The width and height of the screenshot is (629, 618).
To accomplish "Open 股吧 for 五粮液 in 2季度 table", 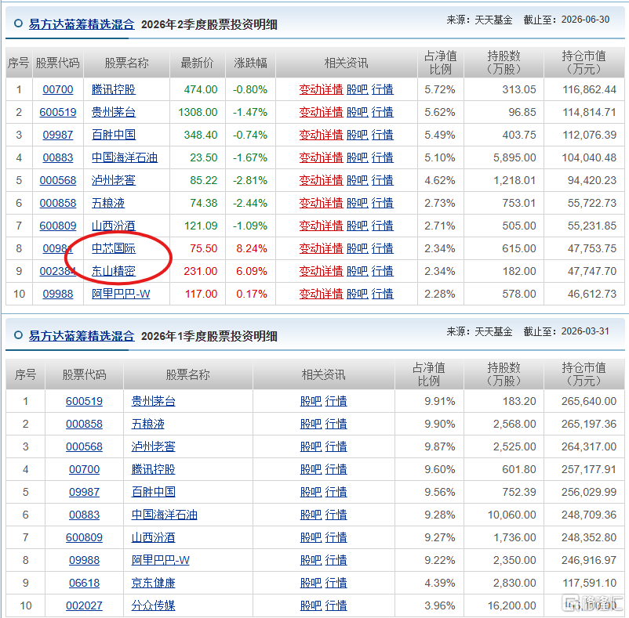I will point(357,203).
